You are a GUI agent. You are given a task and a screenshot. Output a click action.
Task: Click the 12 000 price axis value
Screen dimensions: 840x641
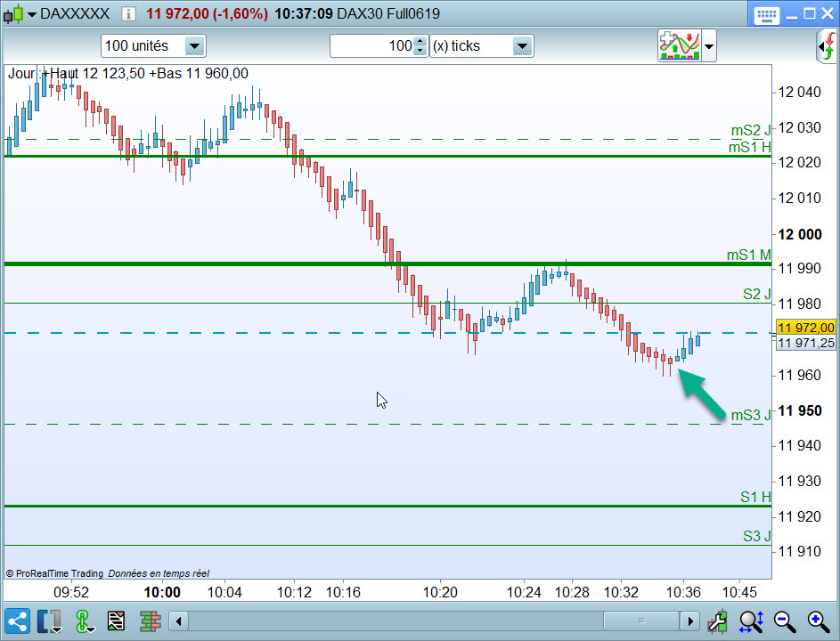click(799, 234)
